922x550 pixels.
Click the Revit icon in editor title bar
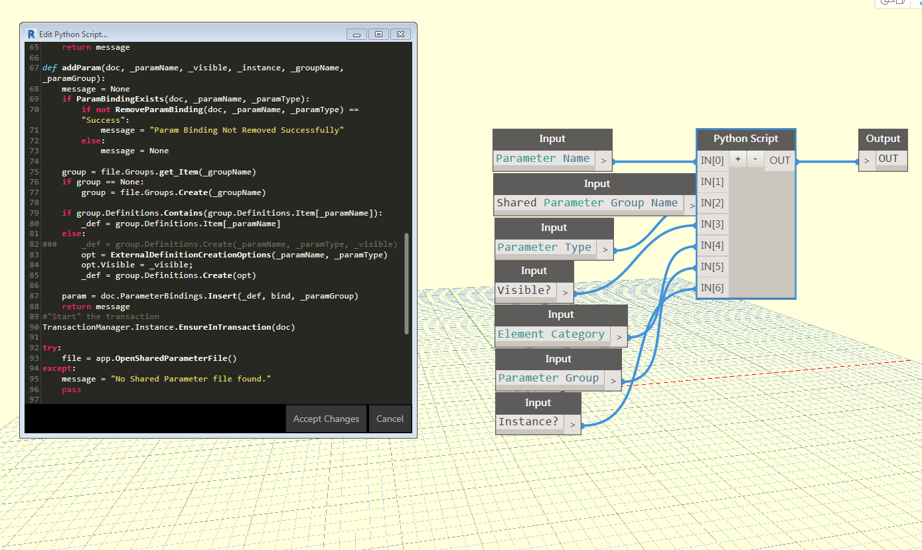(x=31, y=34)
